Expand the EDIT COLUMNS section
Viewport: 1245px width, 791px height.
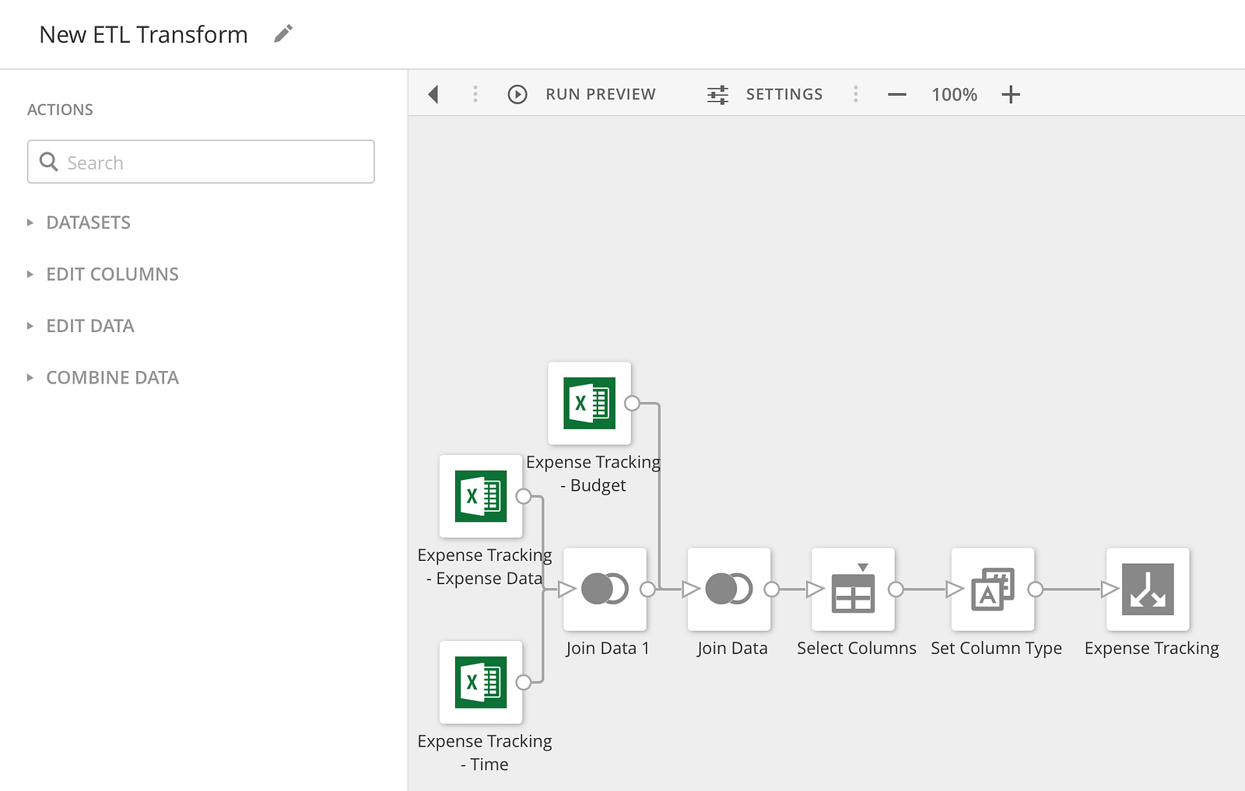coord(112,275)
